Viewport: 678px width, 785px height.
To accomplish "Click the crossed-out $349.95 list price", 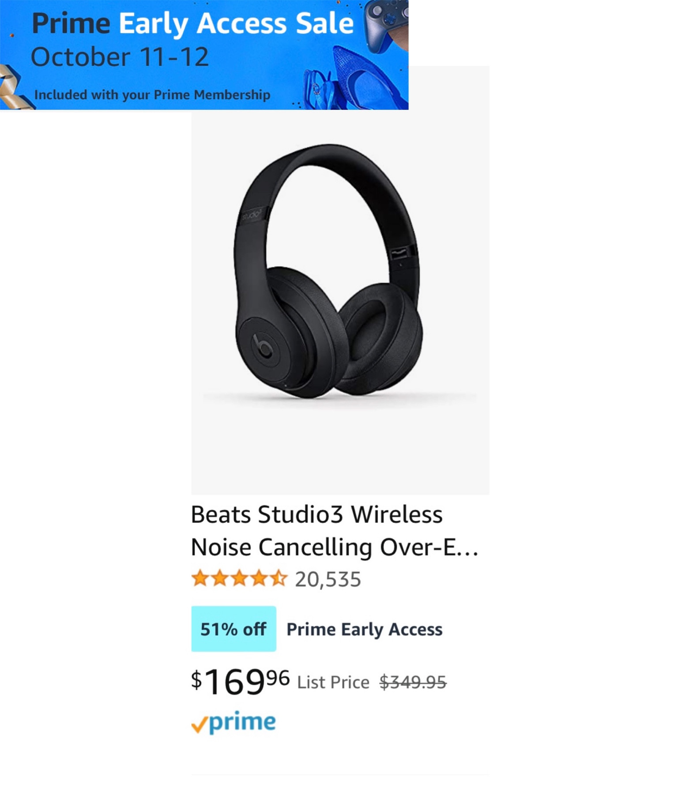I will 413,683.
